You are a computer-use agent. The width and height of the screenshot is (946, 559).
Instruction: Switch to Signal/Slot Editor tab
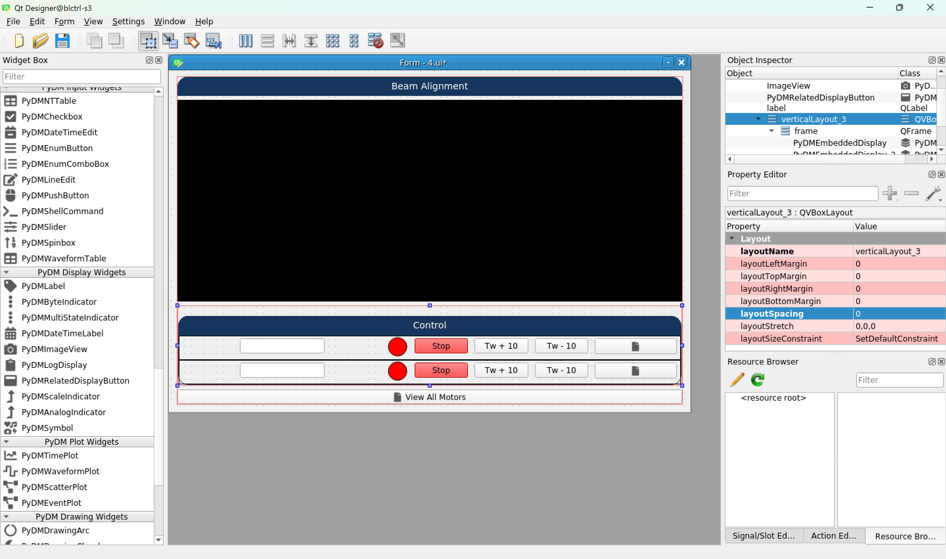pos(763,535)
